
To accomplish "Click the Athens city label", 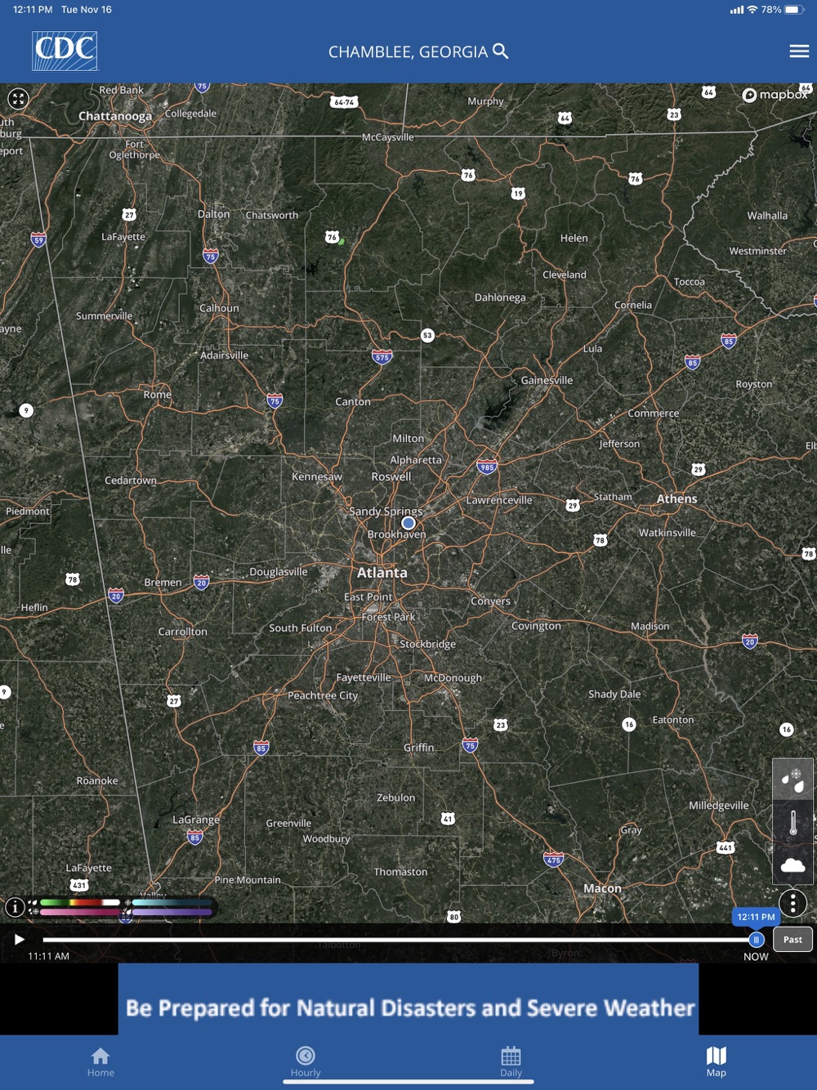I will tap(677, 498).
